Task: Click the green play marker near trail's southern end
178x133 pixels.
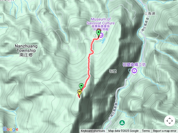Action: [x=81, y=86]
